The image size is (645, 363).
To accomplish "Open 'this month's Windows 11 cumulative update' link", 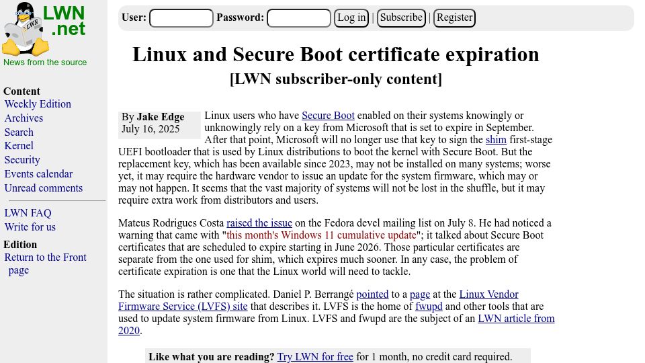I will [321, 235].
